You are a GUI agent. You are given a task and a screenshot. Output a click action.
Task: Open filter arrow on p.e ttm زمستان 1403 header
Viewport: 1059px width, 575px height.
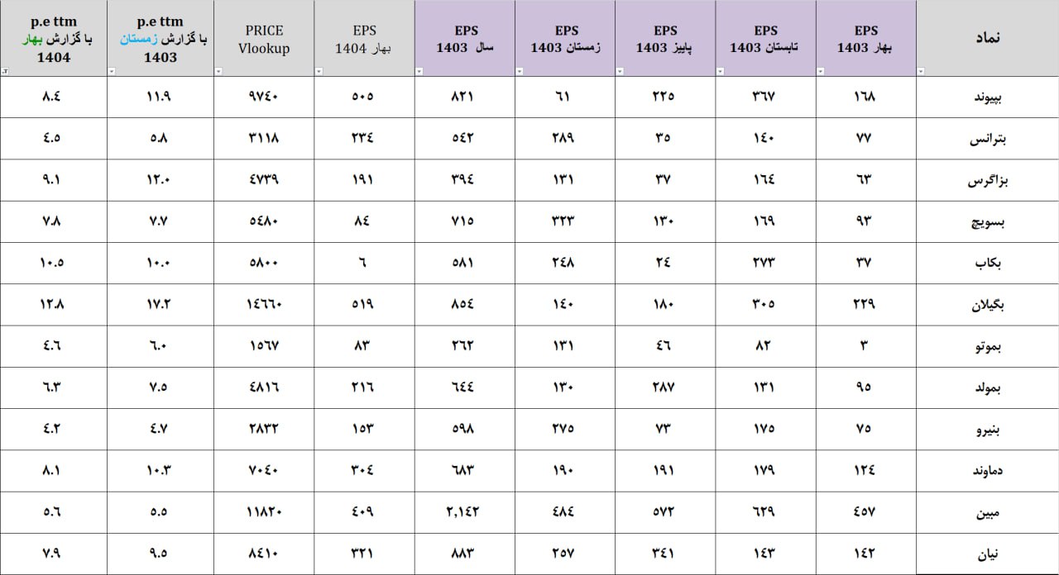click(111, 72)
